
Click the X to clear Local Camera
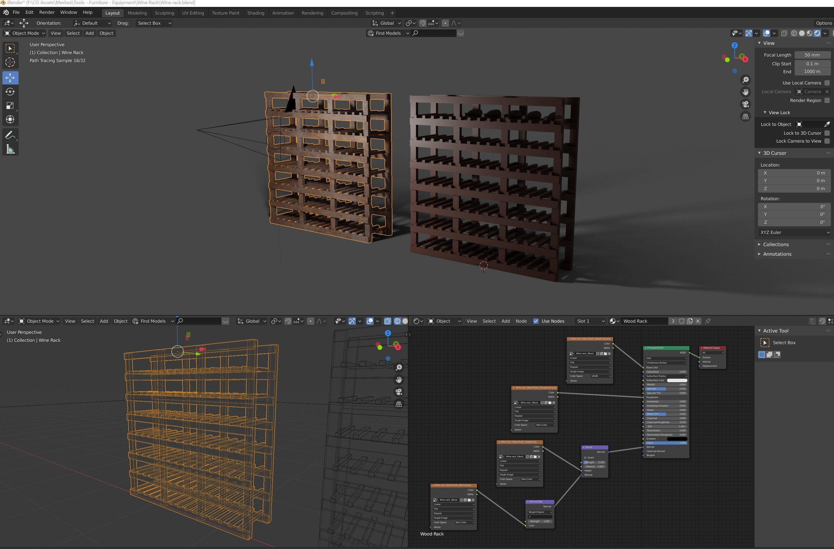827,92
